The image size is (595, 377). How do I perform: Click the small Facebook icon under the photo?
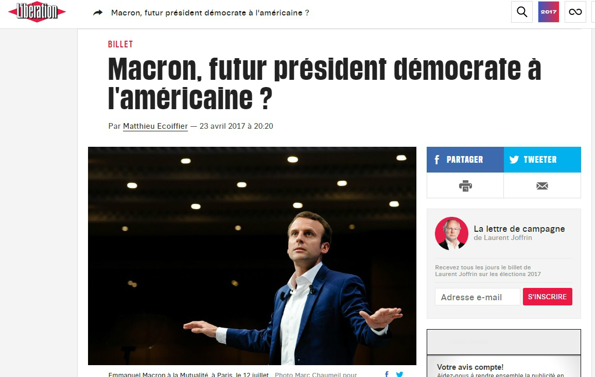click(x=387, y=374)
